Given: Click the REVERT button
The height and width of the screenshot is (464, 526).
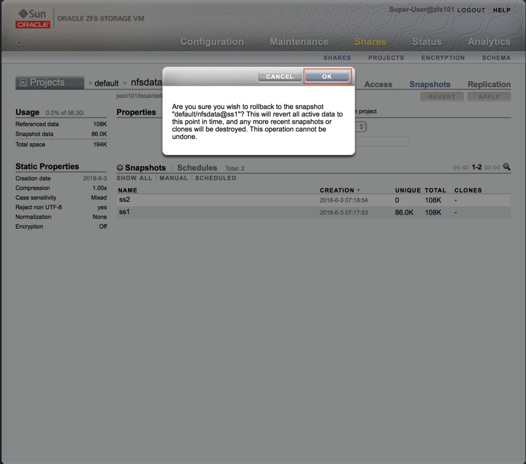Looking at the screenshot, I should [x=442, y=97].
